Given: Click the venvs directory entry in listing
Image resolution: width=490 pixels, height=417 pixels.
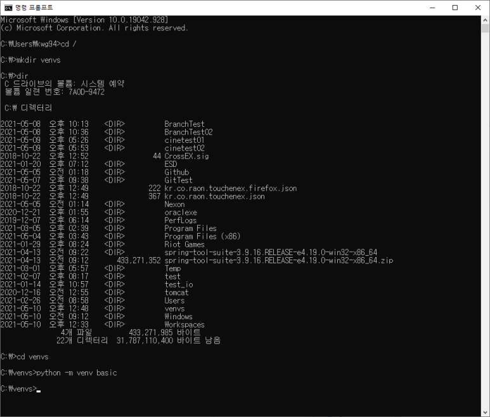Looking at the screenshot, I should (175, 308).
